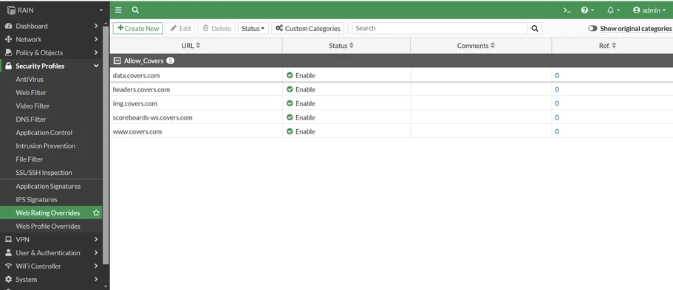The width and height of the screenshot is (673, 290).
Task: Open AntiVirus profiles
Action: (x=30, y=80)
